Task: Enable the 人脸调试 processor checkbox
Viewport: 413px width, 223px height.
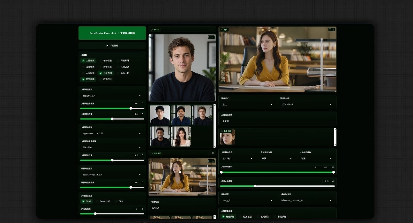Action: pyautogui.click(x=118, y=67)
